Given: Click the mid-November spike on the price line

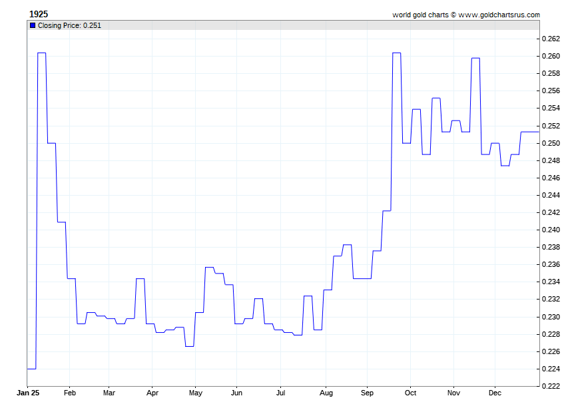Looking at the screenshot, I should click(x=475, y=58).
